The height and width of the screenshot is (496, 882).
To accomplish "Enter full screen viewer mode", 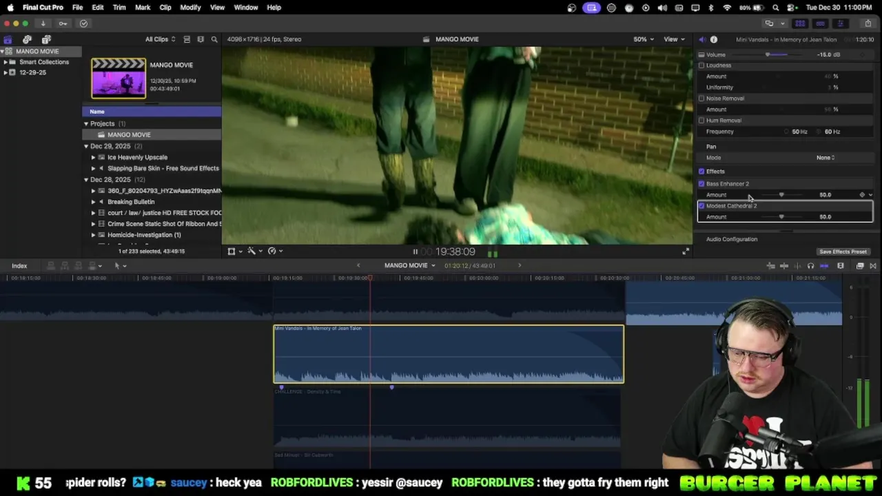I will tap(686, 251).
